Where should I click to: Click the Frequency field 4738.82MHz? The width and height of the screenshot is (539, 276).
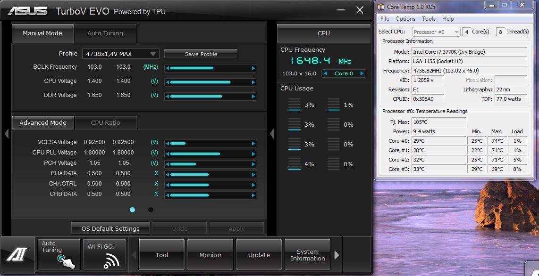(469, 71)
